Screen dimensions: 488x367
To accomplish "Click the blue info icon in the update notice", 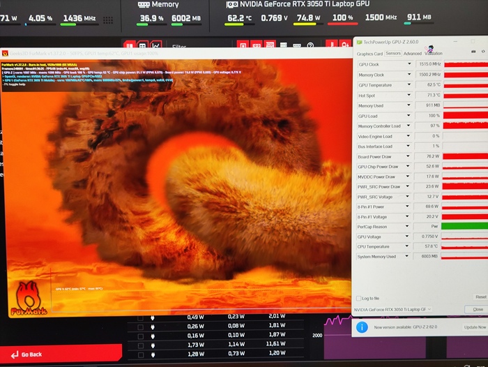I will click(362, 327).
